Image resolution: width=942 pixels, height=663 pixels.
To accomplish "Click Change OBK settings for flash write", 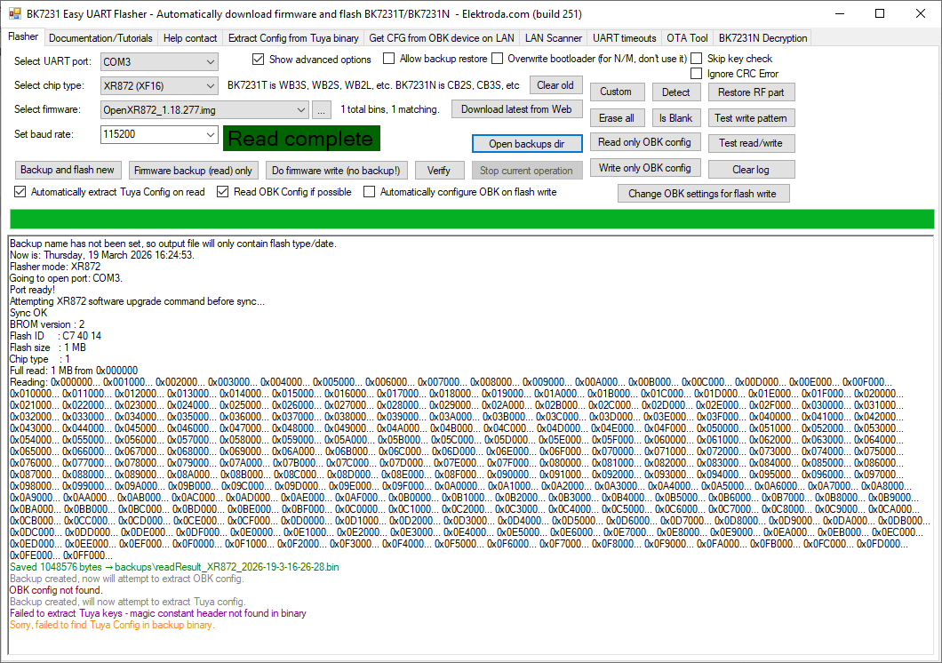I will pyautogui.click(x=703, y=194).
